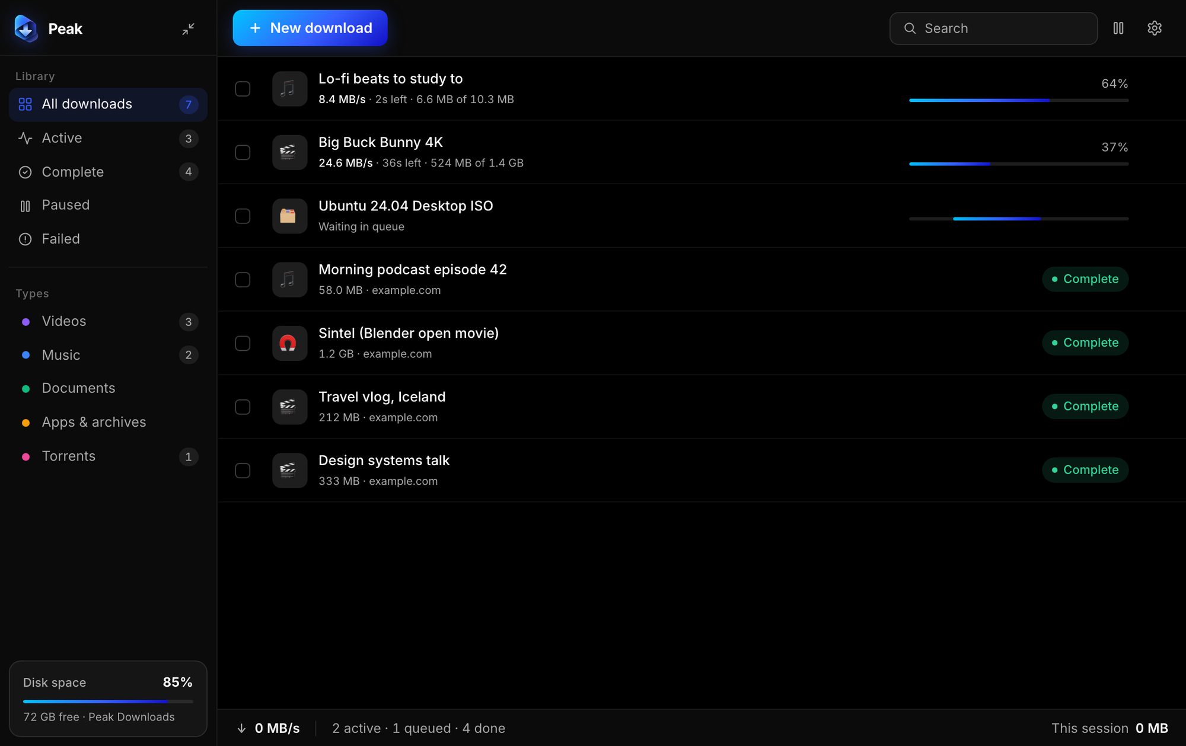Click the 'Waiting in queue' status text
This screenshot has height=746, width=1186.
pos(361,226)
